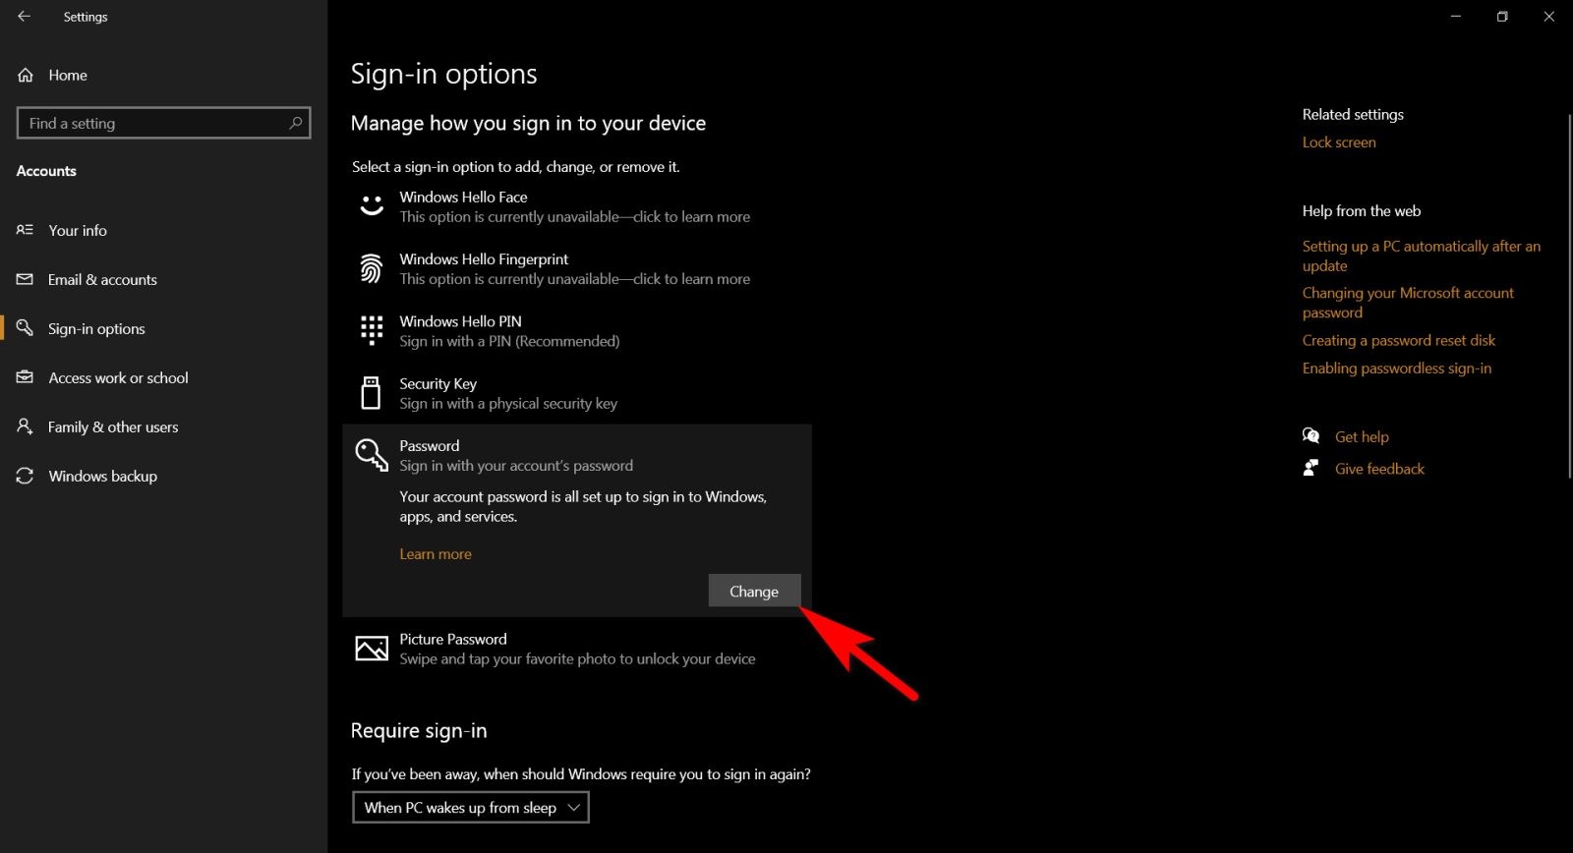The height and width of the screenshot is (853, 1573).
Task: Expand the Windows Hello Fingerprint option
Action: (x=577, y=268)
